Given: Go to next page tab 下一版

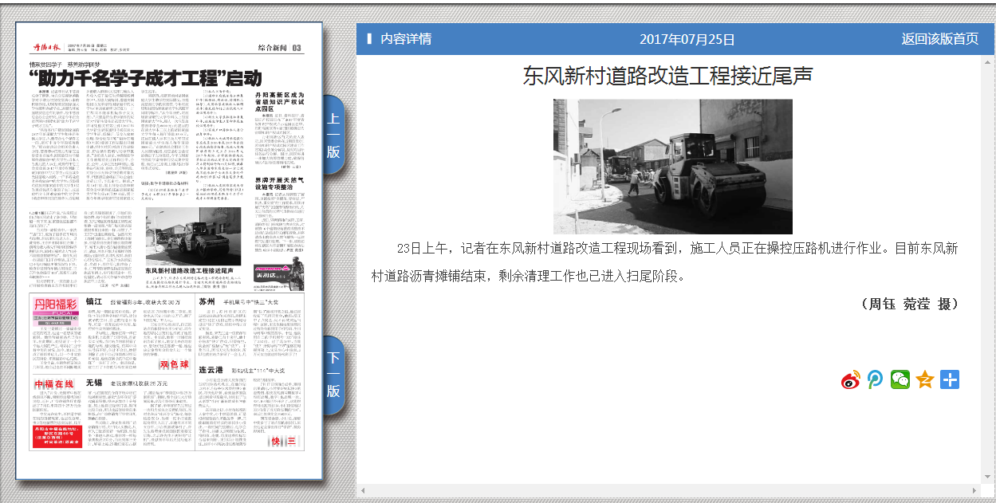Looking at the screenshot, I should [333, 375].
